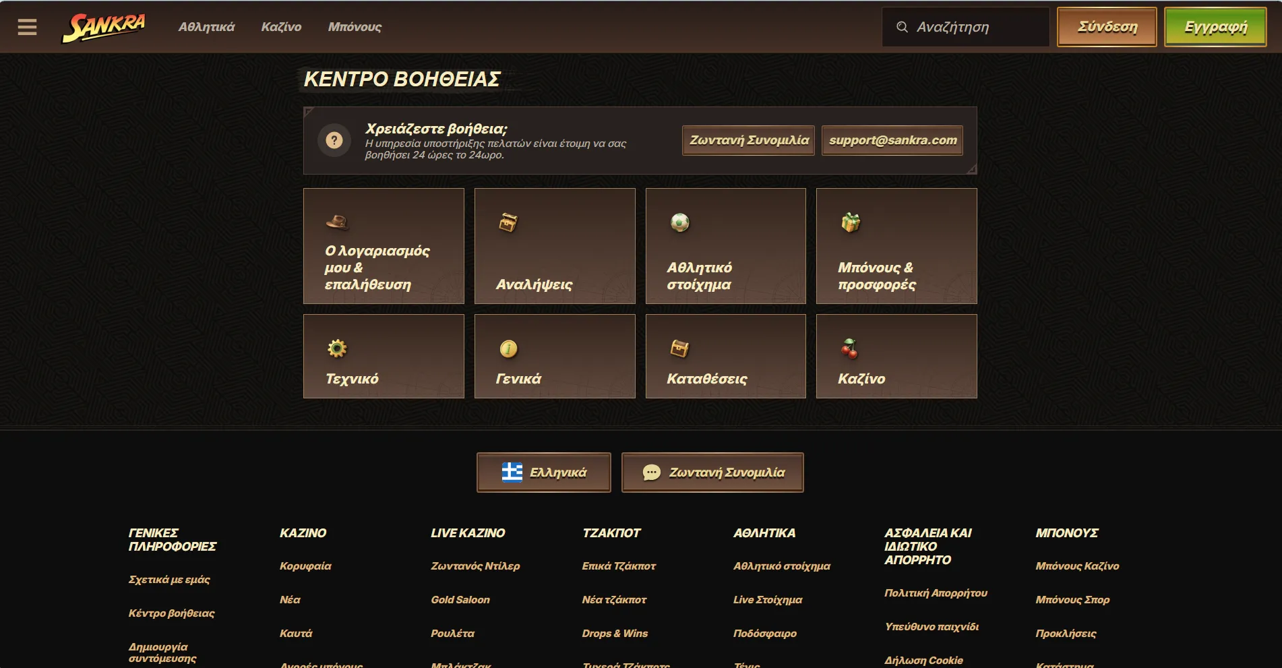Click the treasure chest icon for Αναλήψεις
The image size is (1282, 668).
click(508, 222)
